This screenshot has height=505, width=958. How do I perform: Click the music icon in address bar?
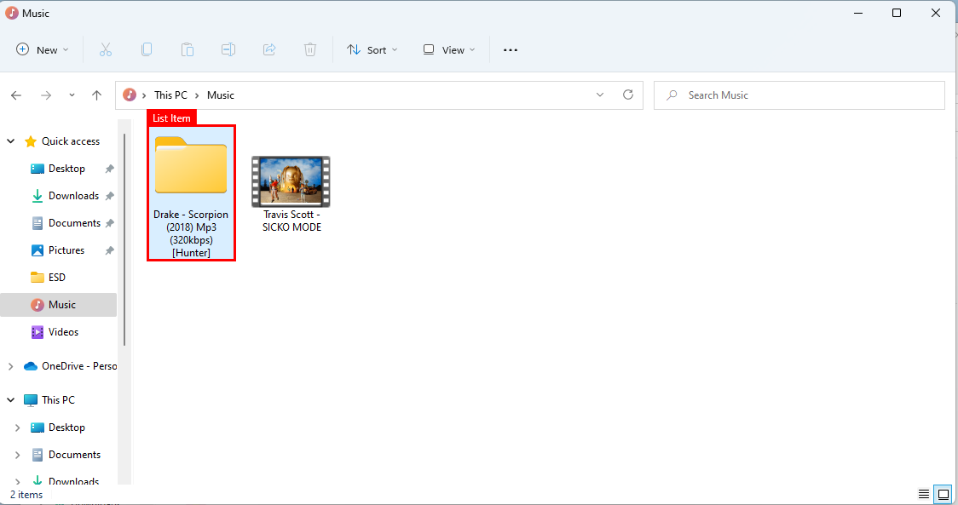coord(130,95)
